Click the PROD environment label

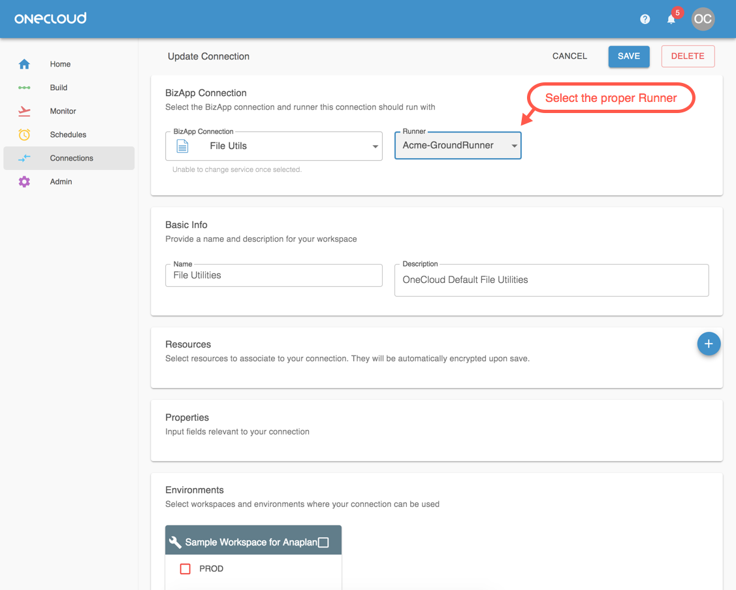tap(211, 568)
